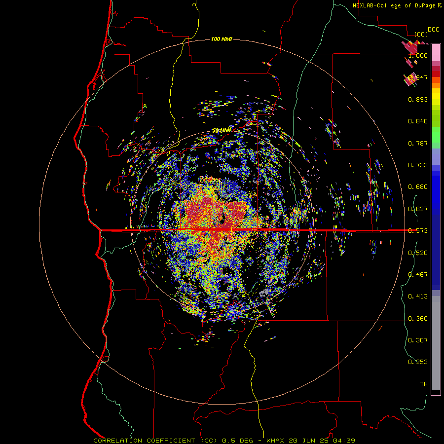The height and width of the screenshot is (444, 444).
Task: Click the 0.253 legend value
Action: tap(418, 362)
